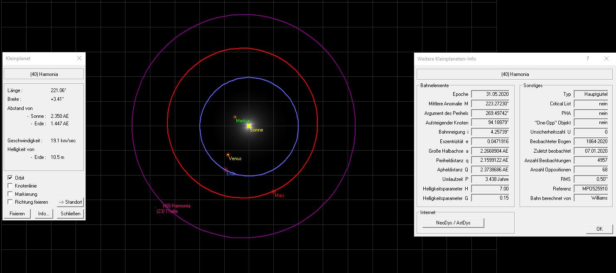616x273 pixels.
Task: Select the Periheldistanz q value
Action: tap(490, 160)
